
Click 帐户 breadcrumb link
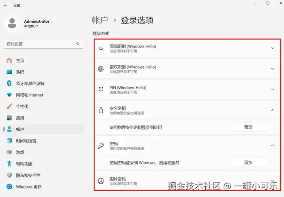[x=100, y=20]
